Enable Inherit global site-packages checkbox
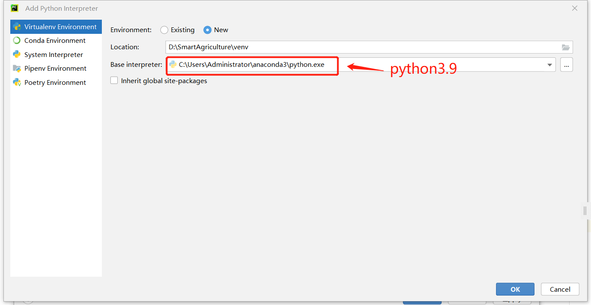This screenshot has width=591, height=305. pyautogui.click(x=114, y=81)
